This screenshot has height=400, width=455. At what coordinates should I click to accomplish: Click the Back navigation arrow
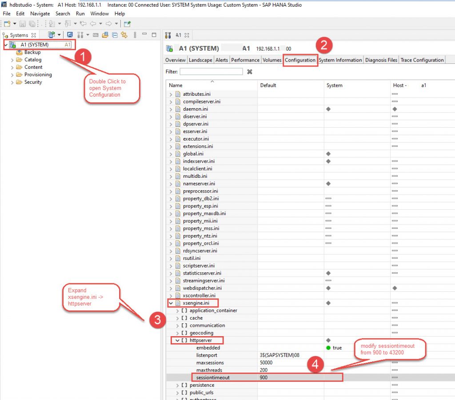[x=93, y=24]
